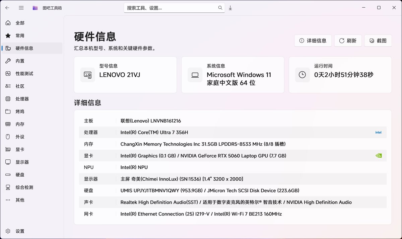The image size is (402, 239).
Task: Click the mouse icon beside 外设
Action: click(x=8, y=137)
